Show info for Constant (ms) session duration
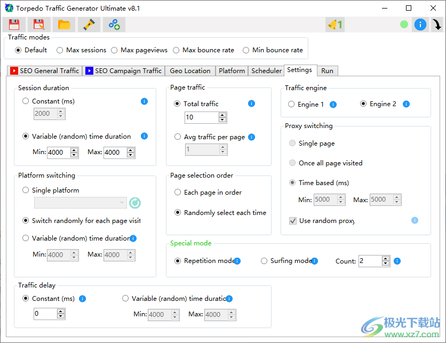The width and height of the screenshot is (446, 343). tap(144, 101)
